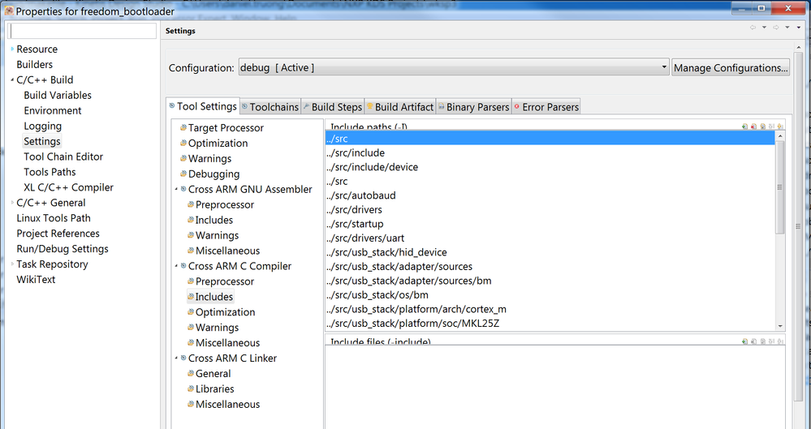The width and height of the screenshot is (811, 429).
Task: Collapse Cross ARM C Linker group
Action: pos(176,358)
